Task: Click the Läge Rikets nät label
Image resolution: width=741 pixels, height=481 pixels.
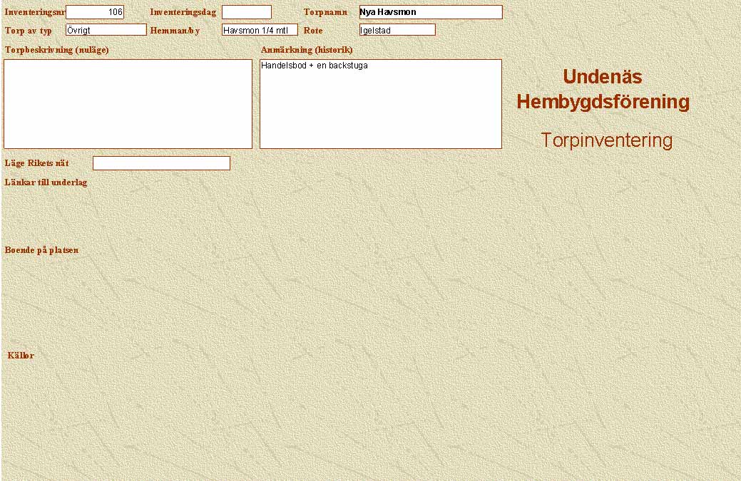Action: pos(36,163)
